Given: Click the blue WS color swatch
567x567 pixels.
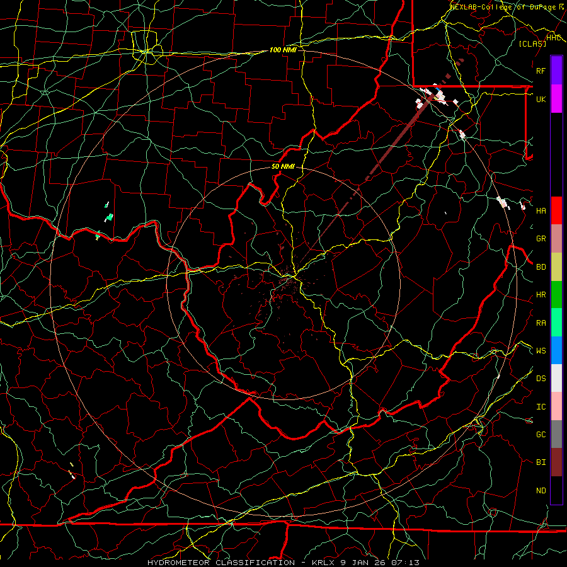Looking at the screenshot, I should [556, 350].
